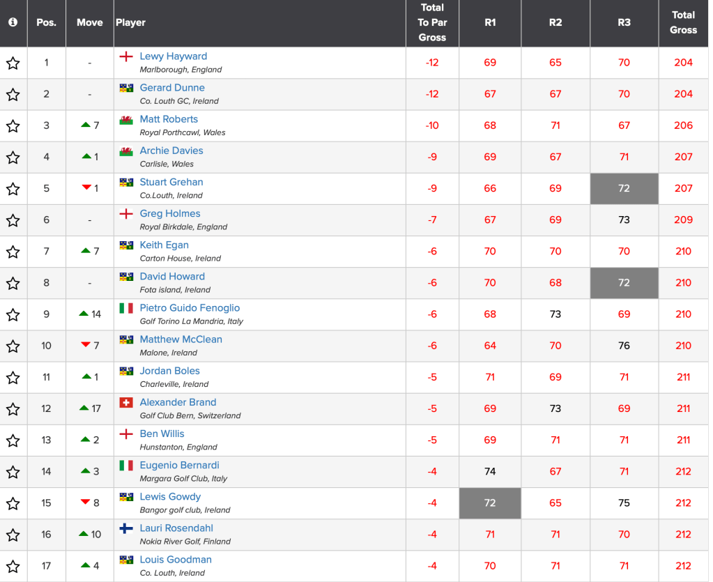This screenshot has width=713, height=582.
Task: Open Stuart Grehan player profile
Action: (x=171, y=183)
